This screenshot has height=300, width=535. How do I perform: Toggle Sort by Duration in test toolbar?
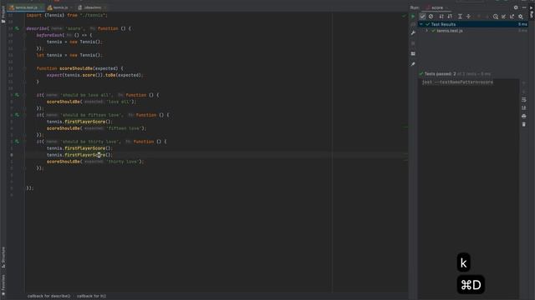click(x=450, y=17)
